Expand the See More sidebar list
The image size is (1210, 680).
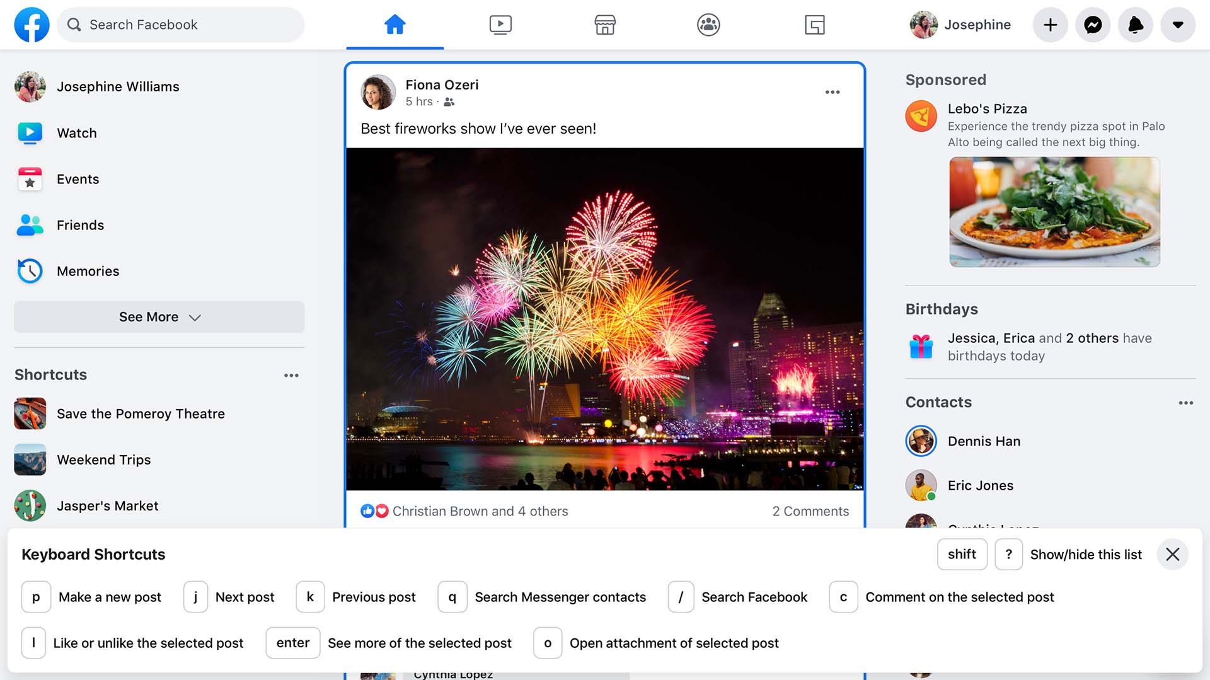coord(159,317)
